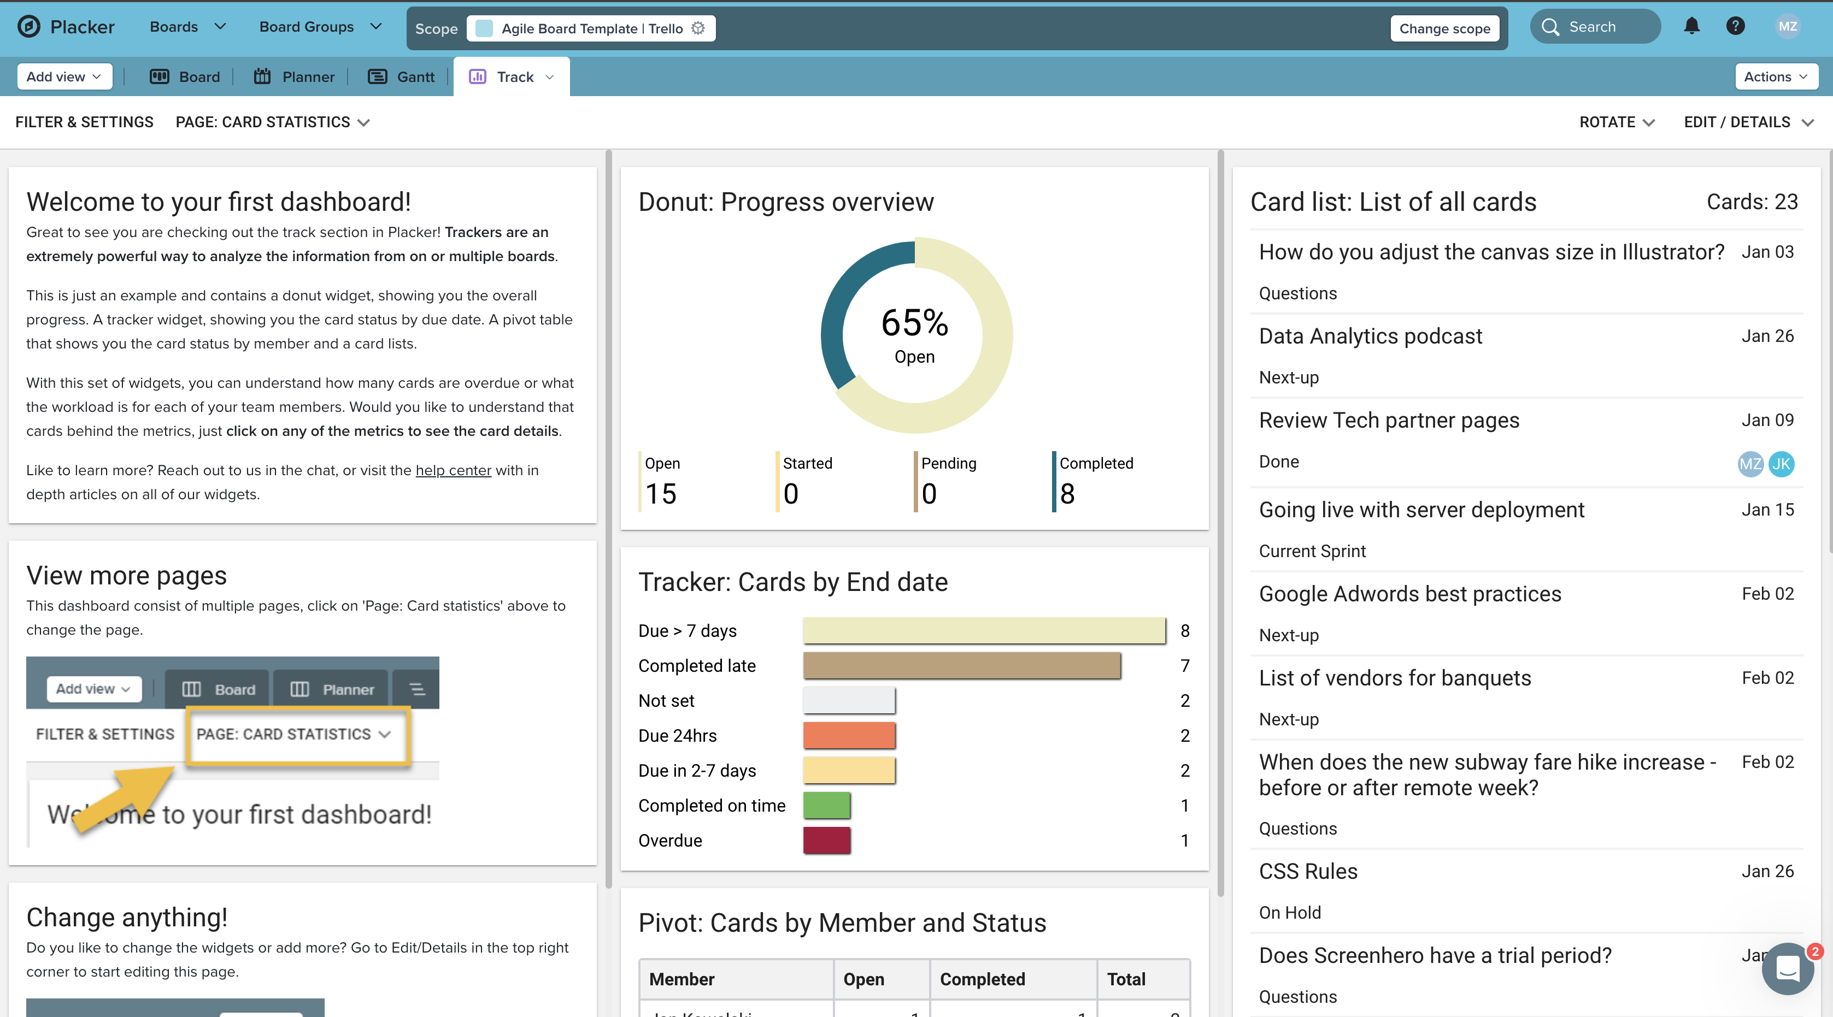Open the notifications bell
This screenshot has height=1017, width=1833.
1691,27
